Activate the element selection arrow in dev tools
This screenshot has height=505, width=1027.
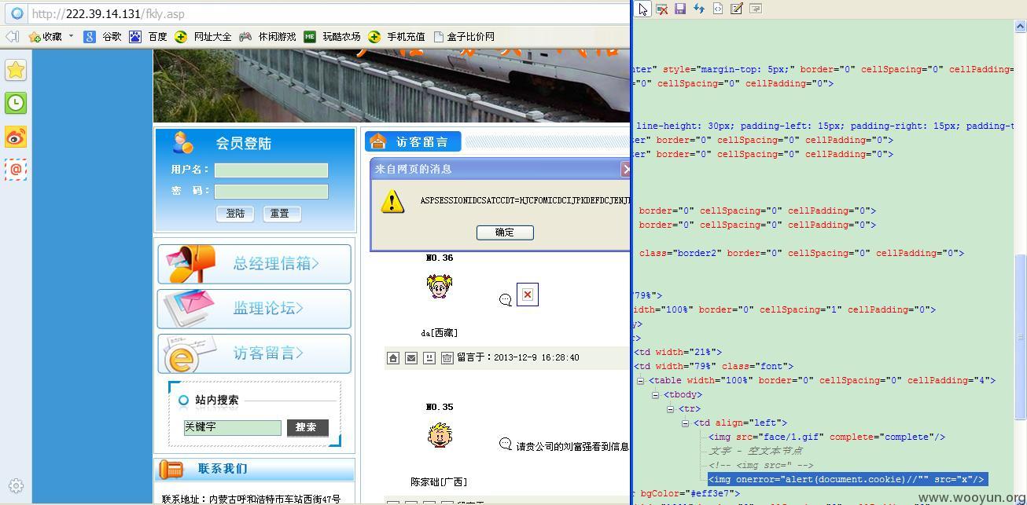[643, 9]
